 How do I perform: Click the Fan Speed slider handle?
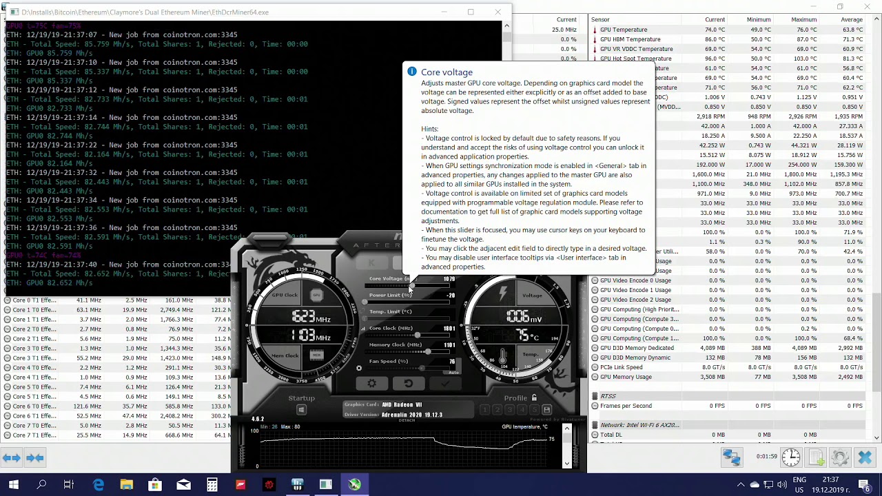422,368
